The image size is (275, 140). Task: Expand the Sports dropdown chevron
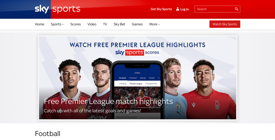[x=63, y=24]
